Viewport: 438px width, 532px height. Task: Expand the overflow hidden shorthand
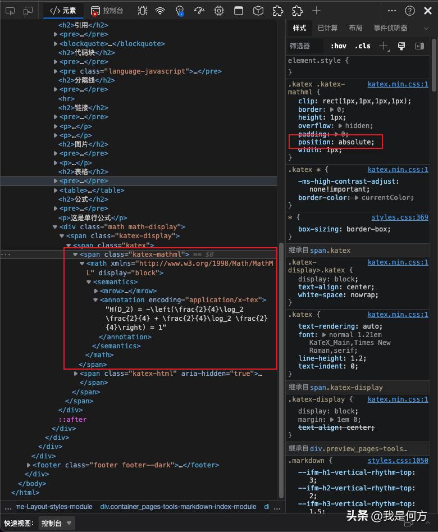pos(340,125)
